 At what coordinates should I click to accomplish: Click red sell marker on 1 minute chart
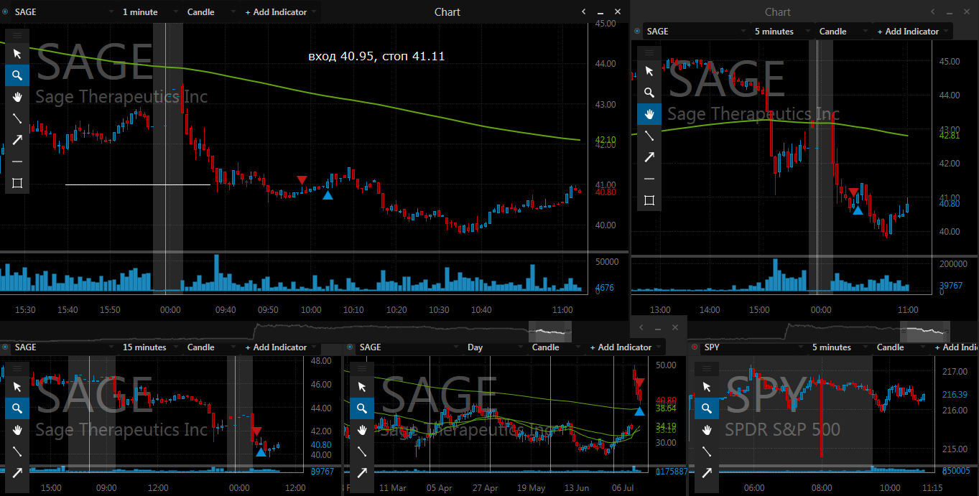click(302, 180)
